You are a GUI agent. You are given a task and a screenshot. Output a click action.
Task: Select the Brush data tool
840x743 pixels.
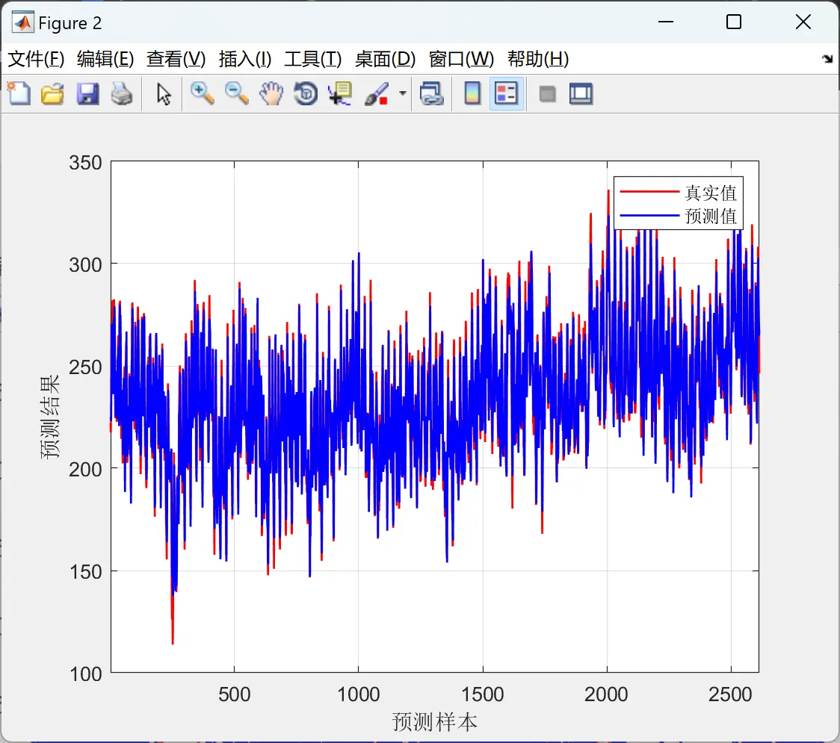(377, 93)
